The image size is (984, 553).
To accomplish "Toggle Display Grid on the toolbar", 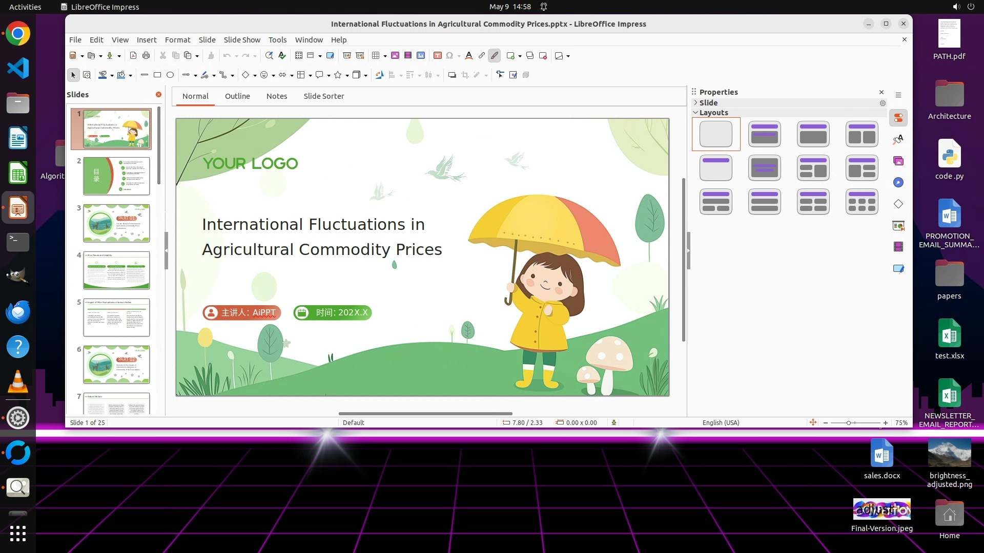I will [x=299, y=56].
